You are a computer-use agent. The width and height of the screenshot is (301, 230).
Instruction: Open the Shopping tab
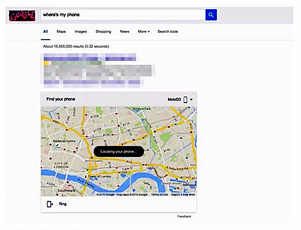pyautogui.click(x=103, y=32)
